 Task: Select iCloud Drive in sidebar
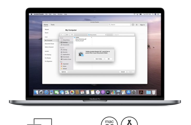click(66, 40)
